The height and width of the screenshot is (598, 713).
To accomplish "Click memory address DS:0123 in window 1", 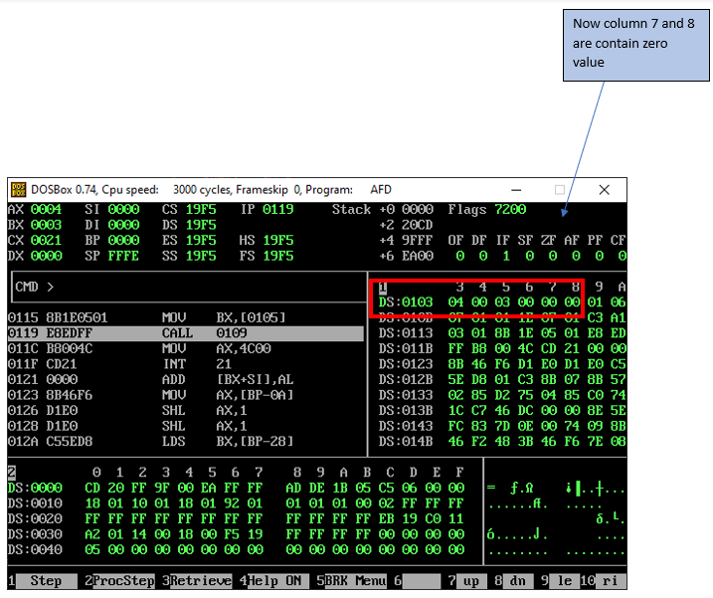I will click(x=406, y=364).
